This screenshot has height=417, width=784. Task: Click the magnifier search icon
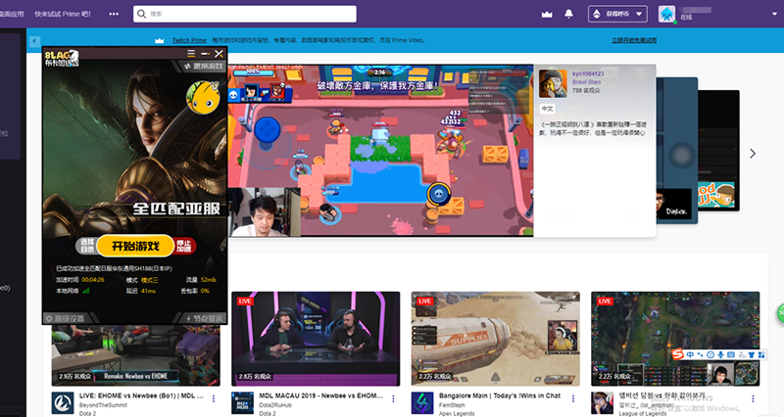(141, 14)
